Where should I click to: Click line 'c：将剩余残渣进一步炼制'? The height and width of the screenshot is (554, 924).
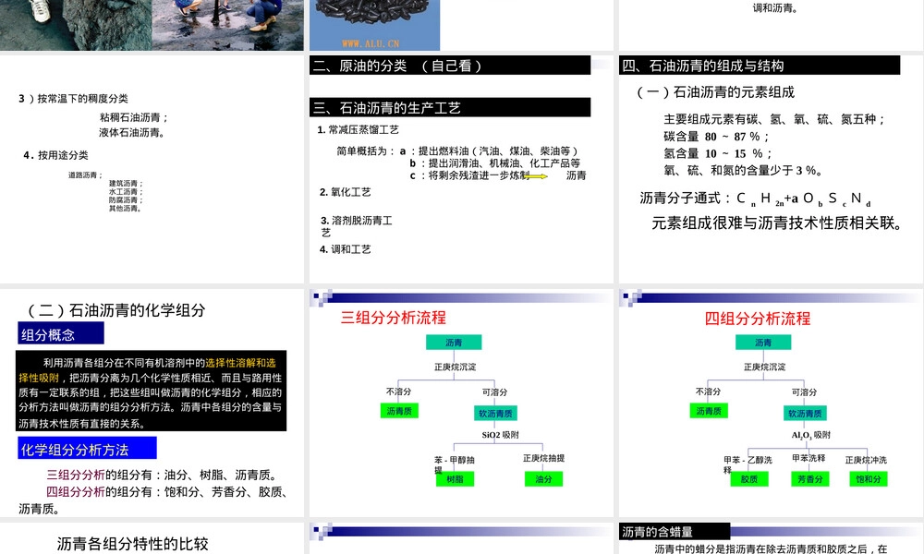469,175
